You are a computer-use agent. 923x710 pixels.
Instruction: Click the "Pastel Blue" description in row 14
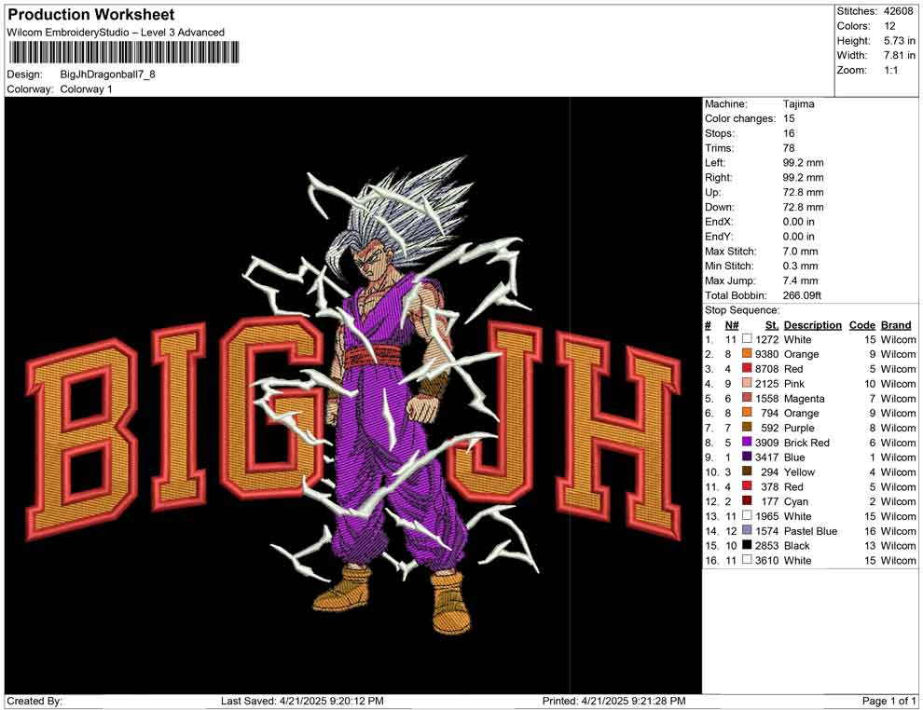click(810, 530)
